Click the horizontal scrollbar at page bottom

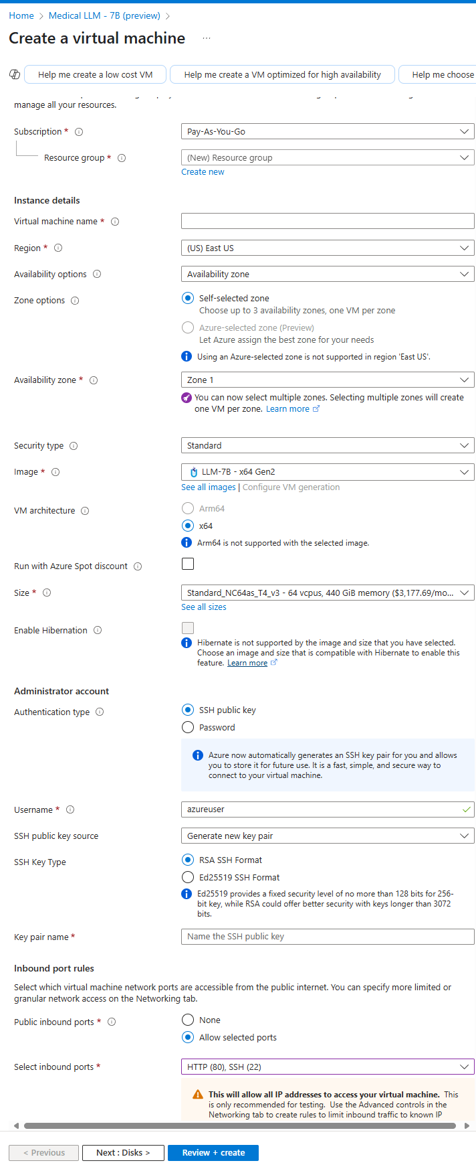[240, 1125]
